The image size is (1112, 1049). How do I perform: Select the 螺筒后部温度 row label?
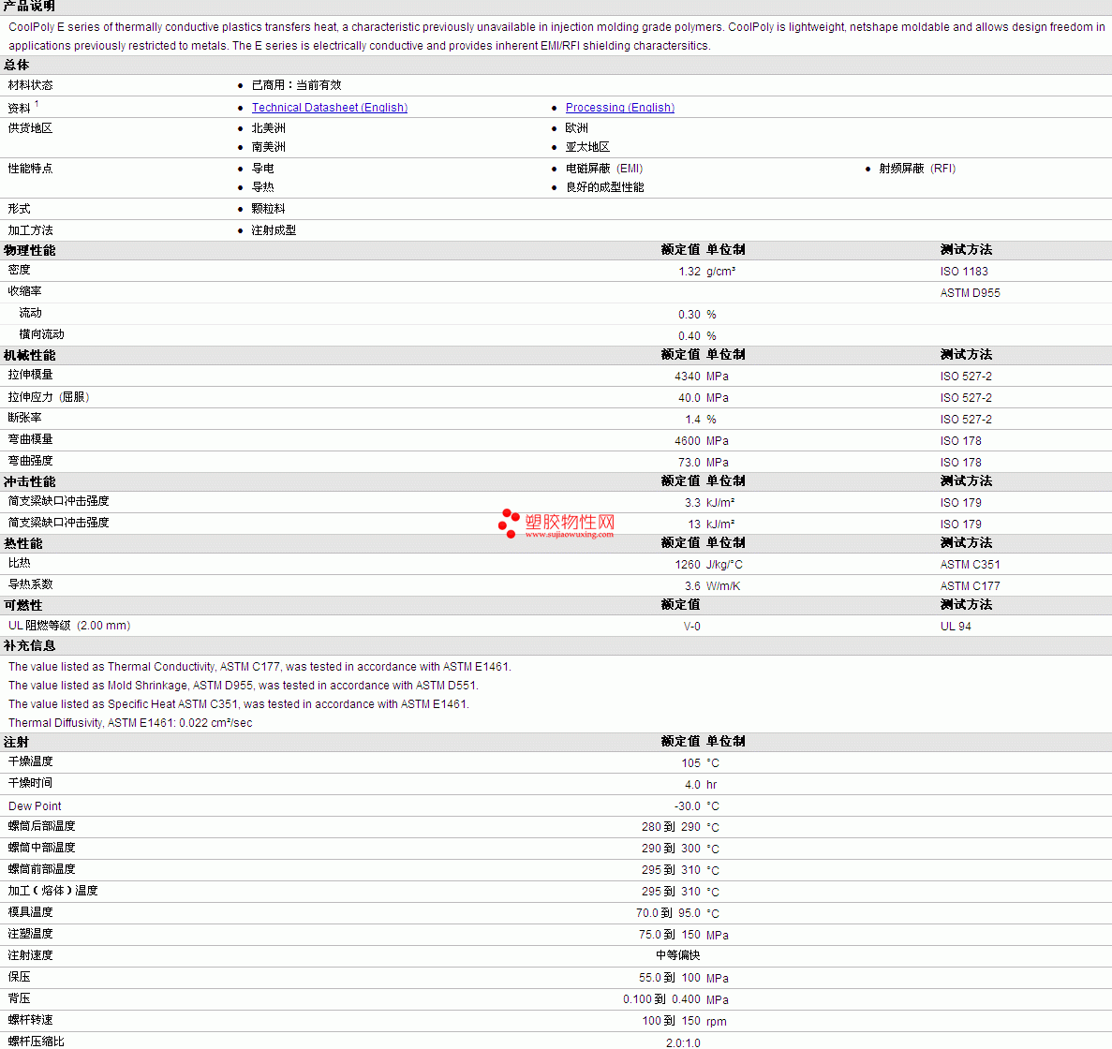(41, 826)
